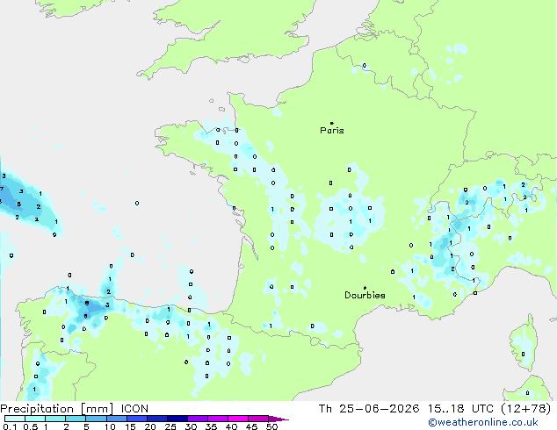Click the Paris city dot marker

pyautogui.click(x=332, y=123)
